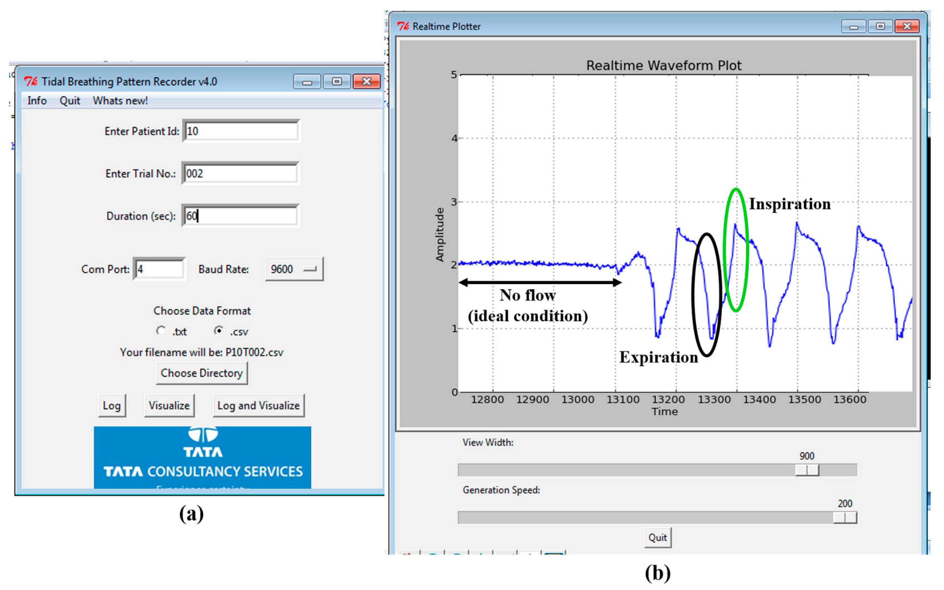This screenshot has height=590, width=944.
Task: Maximize the Tidal Breathing Pattern Recorder window
Action: coord(337,81)
